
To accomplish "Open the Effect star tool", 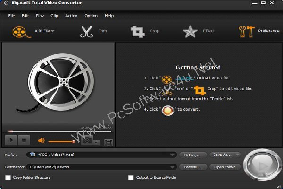I will tap(190, 32).
